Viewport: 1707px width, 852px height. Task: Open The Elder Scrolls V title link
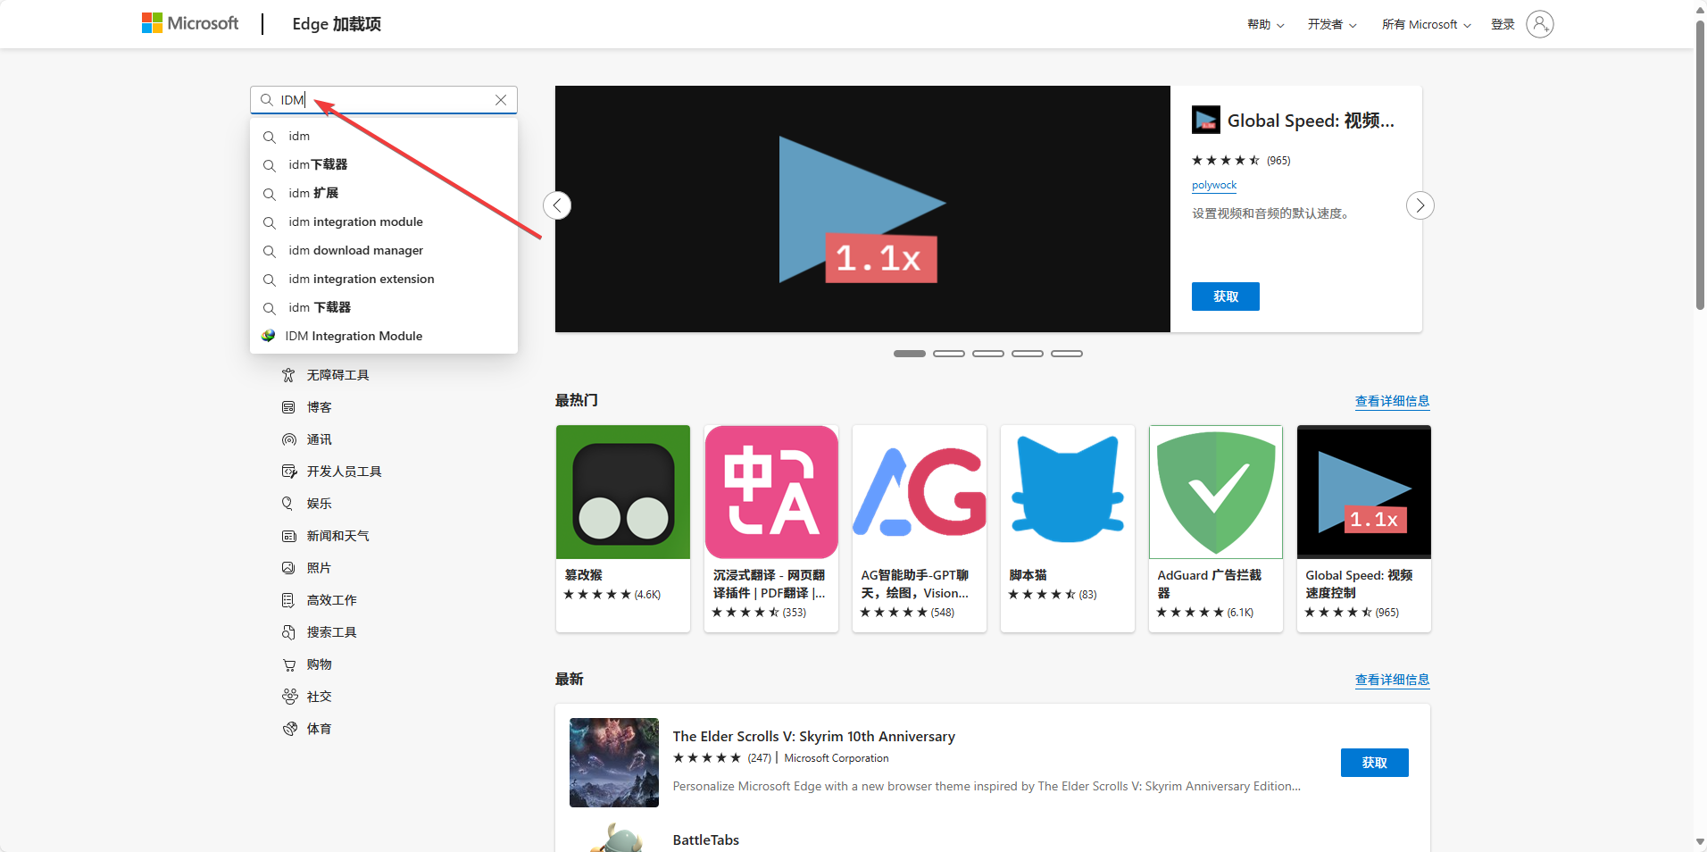(814, 736)
